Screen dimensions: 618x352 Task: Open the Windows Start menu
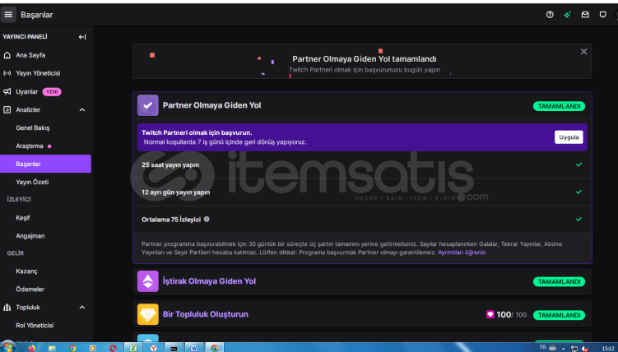[7, 348]
